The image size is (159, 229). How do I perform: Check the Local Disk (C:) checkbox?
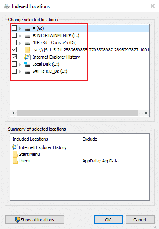tap(14, 64)
